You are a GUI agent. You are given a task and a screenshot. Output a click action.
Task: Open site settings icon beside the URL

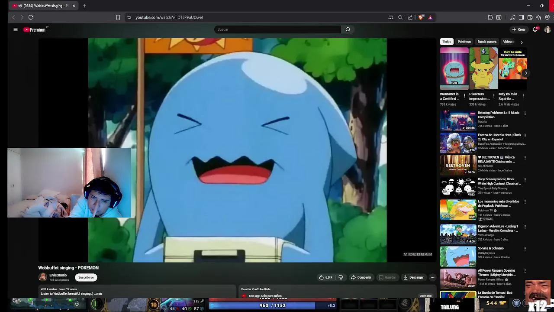point(129,17)
